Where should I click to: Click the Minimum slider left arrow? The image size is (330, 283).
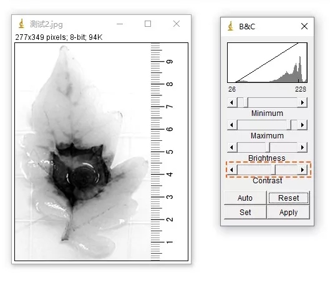tap(232, 103)
